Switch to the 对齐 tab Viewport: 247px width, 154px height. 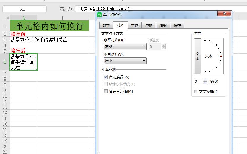[120, 25]
